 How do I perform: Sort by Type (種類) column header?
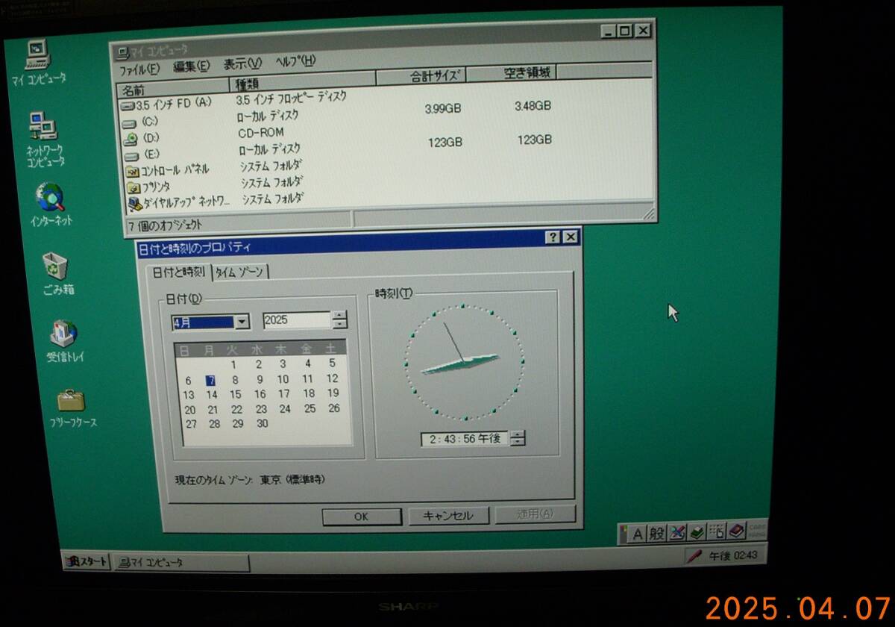click(x=302, y=81)
